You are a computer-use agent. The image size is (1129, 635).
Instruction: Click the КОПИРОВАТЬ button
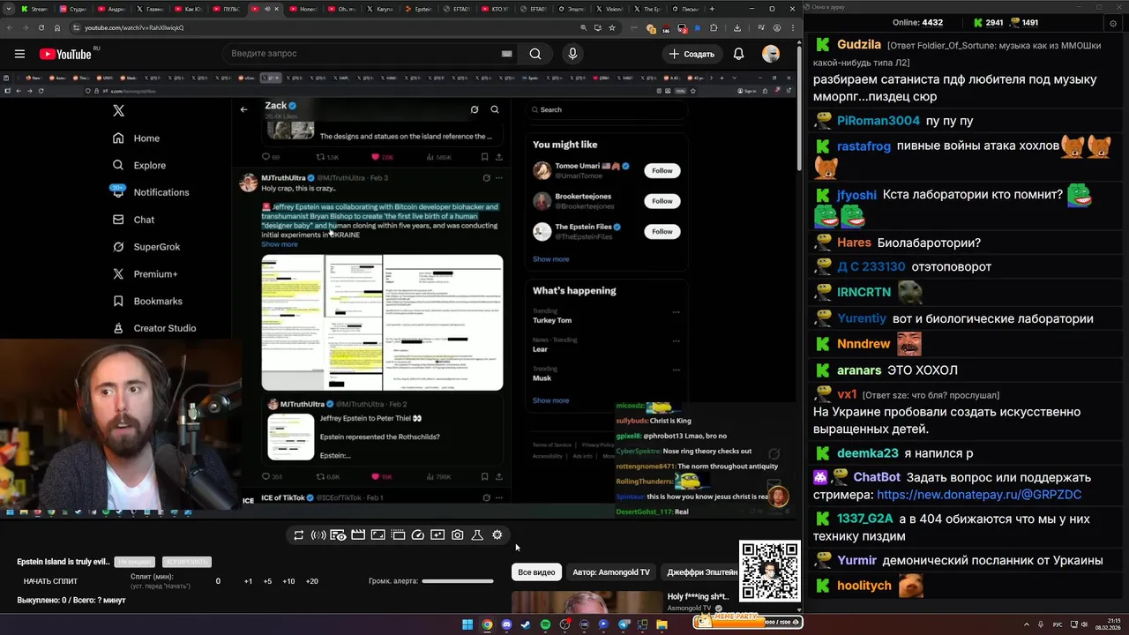pyautogui.click(x=185, y=562)
